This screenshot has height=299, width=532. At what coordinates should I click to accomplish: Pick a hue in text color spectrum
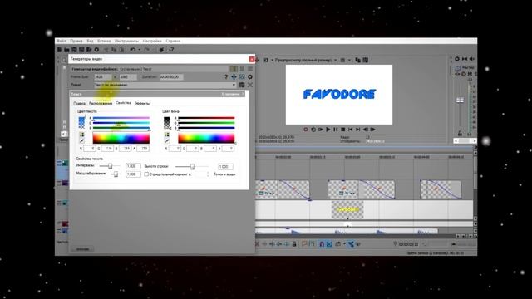pyautogui.click(x=121, y=138)
